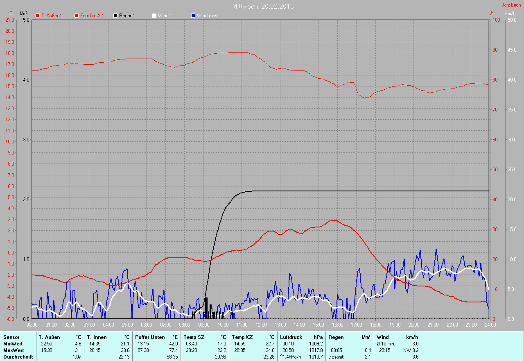524x361 pixels.
Task: Click the Puffer Unten maximum value '77.4'
Action: [173, 350]
